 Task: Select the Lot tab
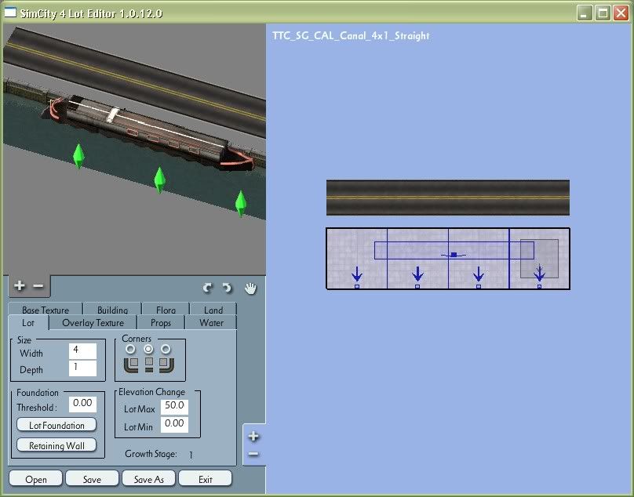tap(28, 323)
